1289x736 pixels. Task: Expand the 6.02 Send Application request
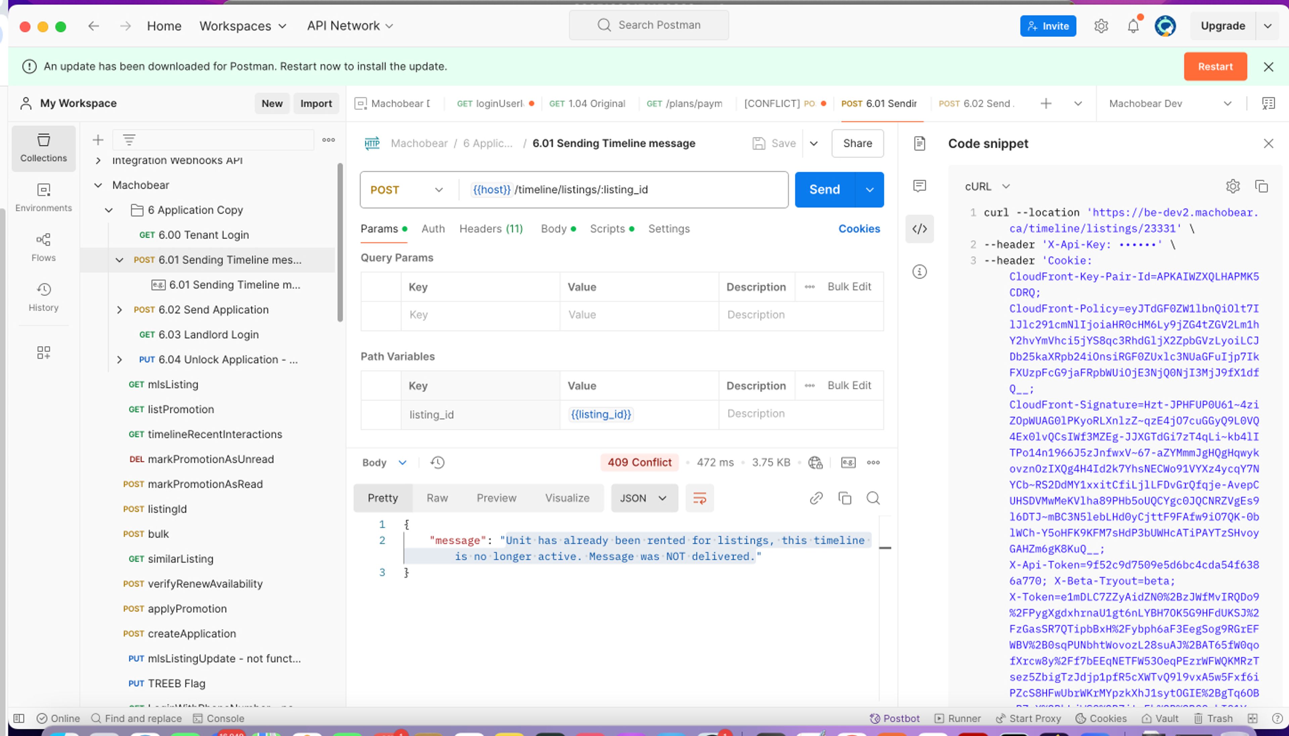tap(119, 310)
